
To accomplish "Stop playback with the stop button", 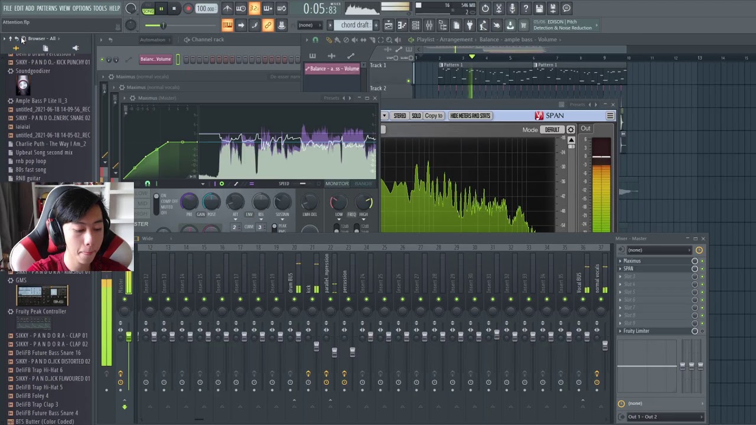I will click(174, 9).
